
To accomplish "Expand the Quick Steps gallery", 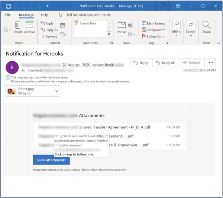I will coord(109,34).
